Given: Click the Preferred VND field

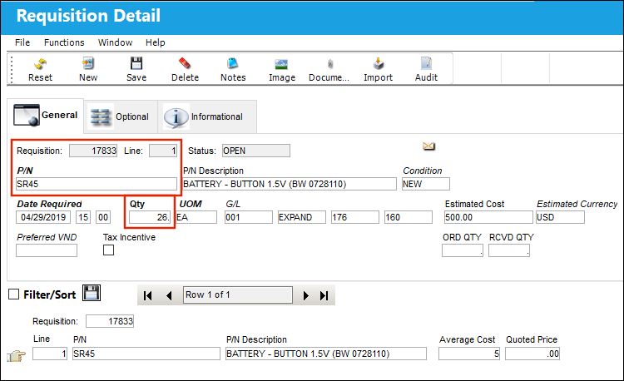Looking at the screenshot, I should [x=47, y=250].
